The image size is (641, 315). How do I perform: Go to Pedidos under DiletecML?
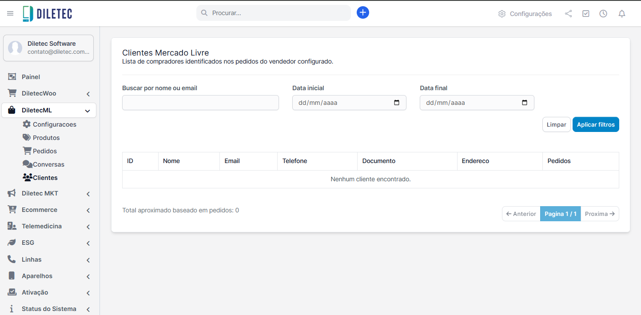coord(44,151)
